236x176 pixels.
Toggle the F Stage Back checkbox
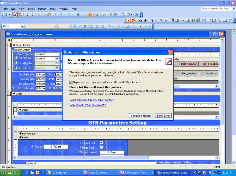[x=101, y=147]
